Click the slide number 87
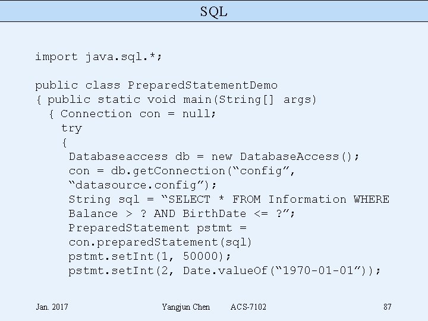This screenshot has height=321, width=428. 387,307
